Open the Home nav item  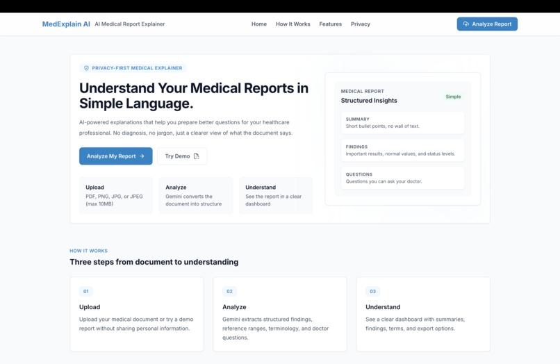pos(259,24)
